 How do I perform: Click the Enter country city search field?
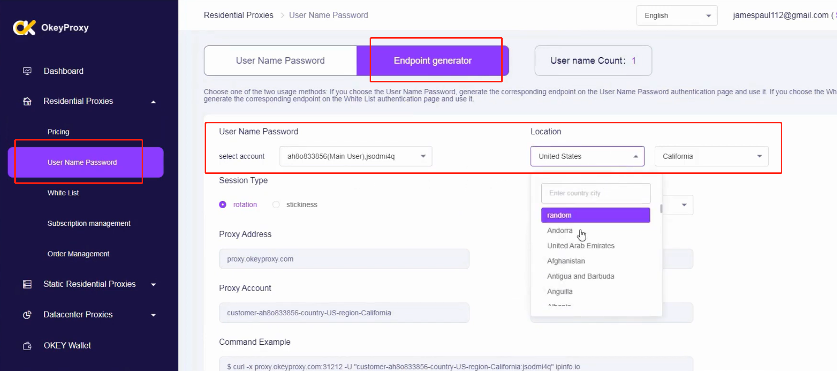[x=595, y=193]
